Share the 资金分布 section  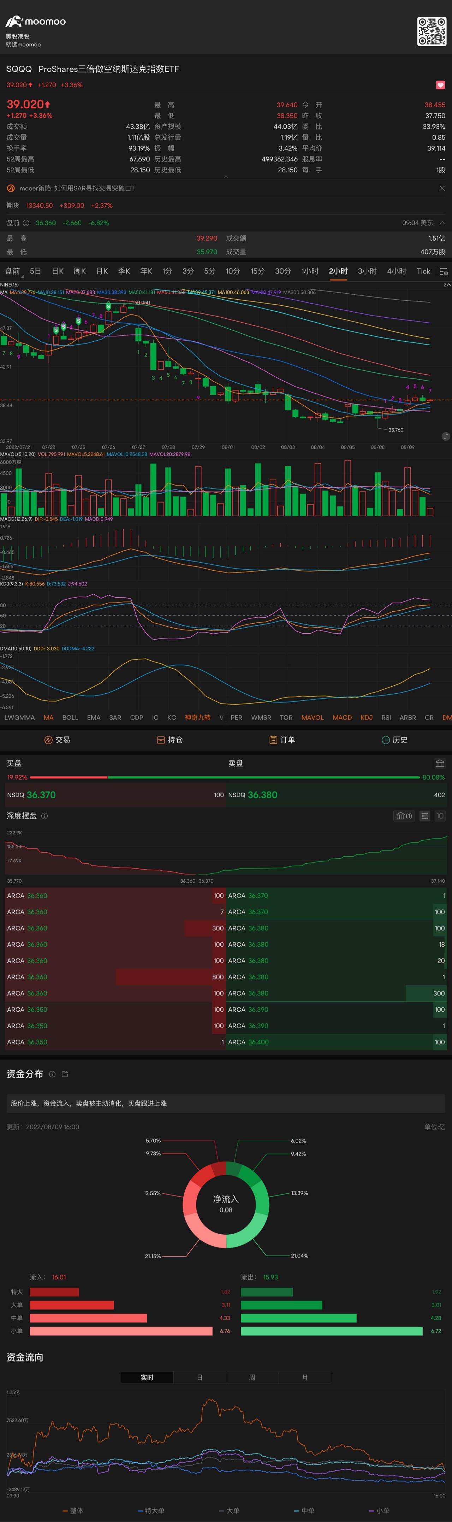(x=65, y=1074)
